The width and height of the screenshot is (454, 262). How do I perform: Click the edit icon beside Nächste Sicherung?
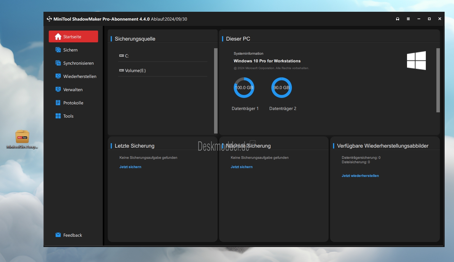click(253, 143)
